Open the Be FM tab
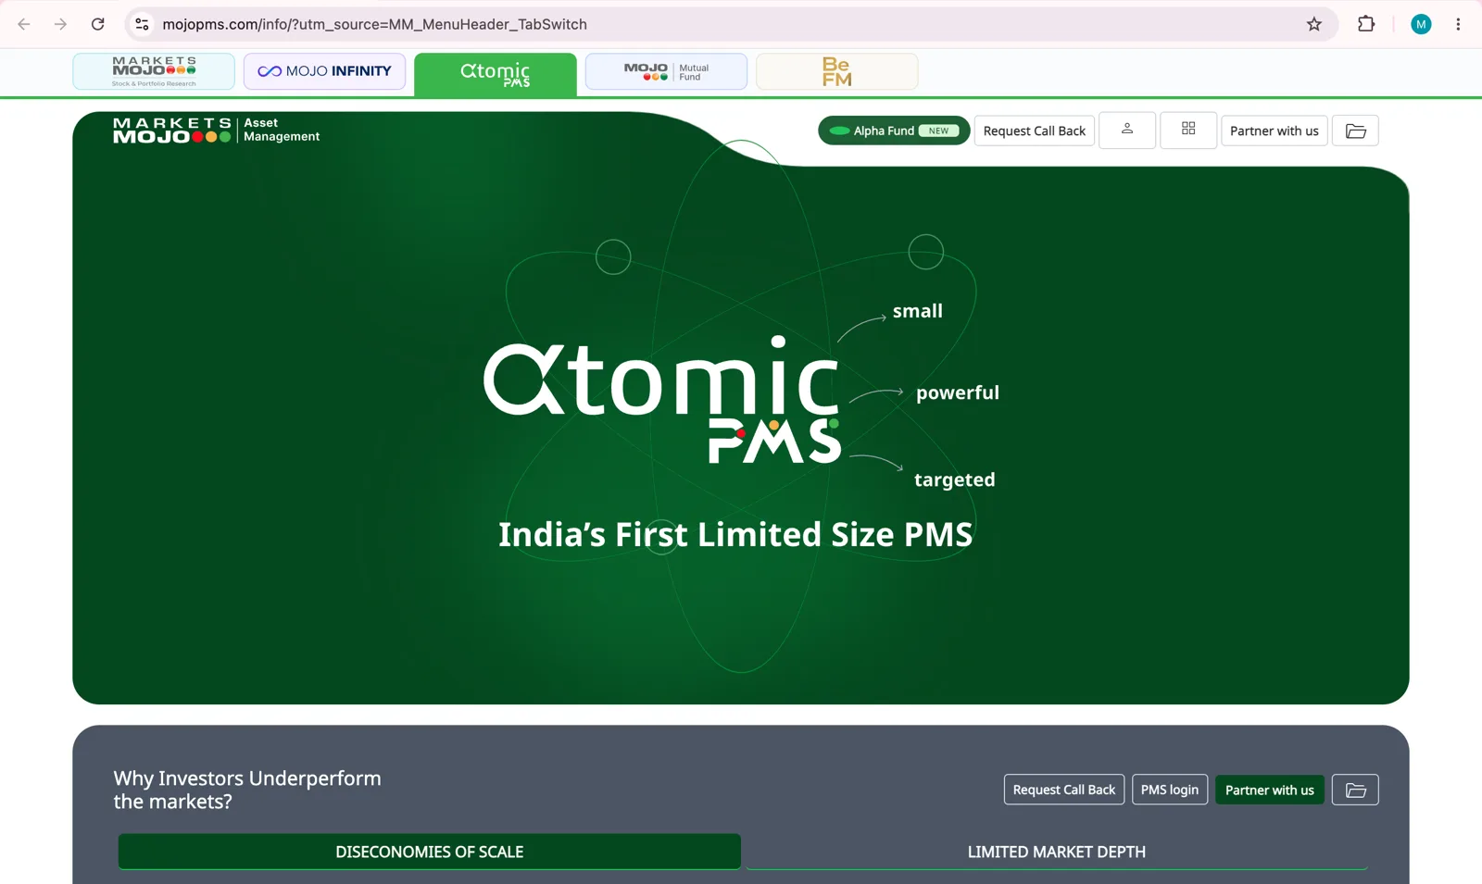The width and height of the screenshot is (1482, 884). coord(837,71)
